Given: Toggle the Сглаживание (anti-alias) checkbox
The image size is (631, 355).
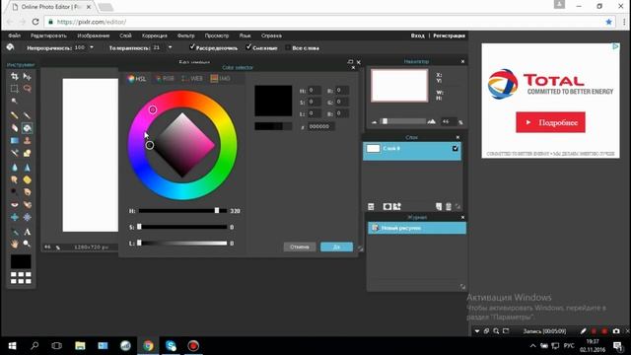Looking at the screenshot, I should pos(248,47).
